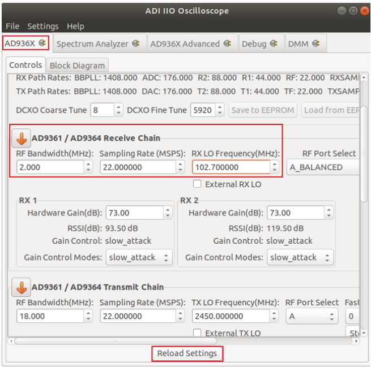
Task: Click the Save to EEPROM button
Action: point(263,109)
